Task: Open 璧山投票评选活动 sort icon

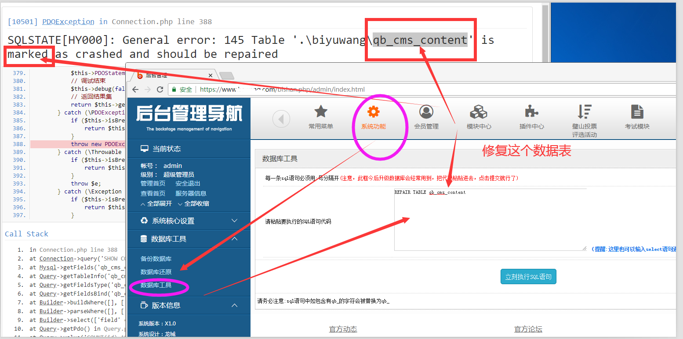Action: click(x=584, y=112)
